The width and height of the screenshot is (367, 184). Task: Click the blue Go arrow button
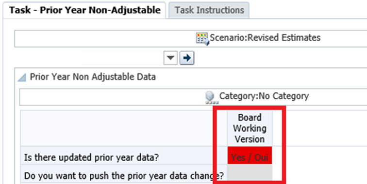pyautogui.click(x=187, y=58)
